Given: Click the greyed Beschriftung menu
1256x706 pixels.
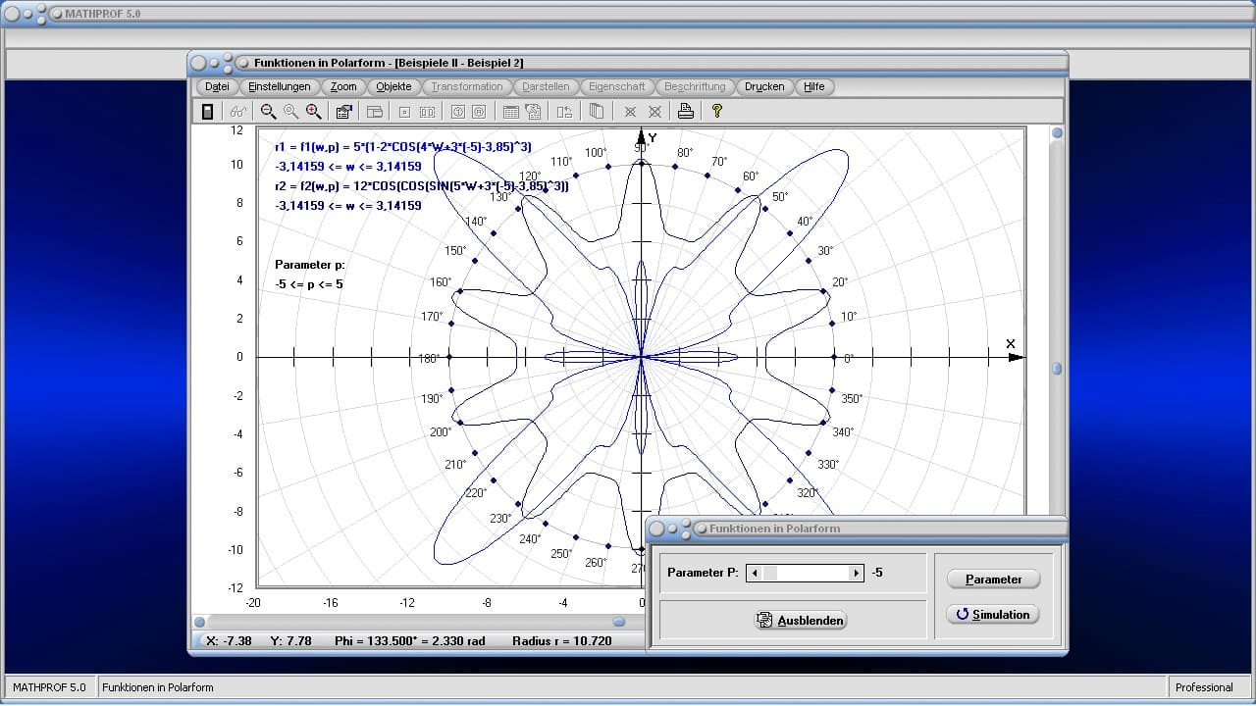Looking at the screenshot, I should (x=695, y=86).
